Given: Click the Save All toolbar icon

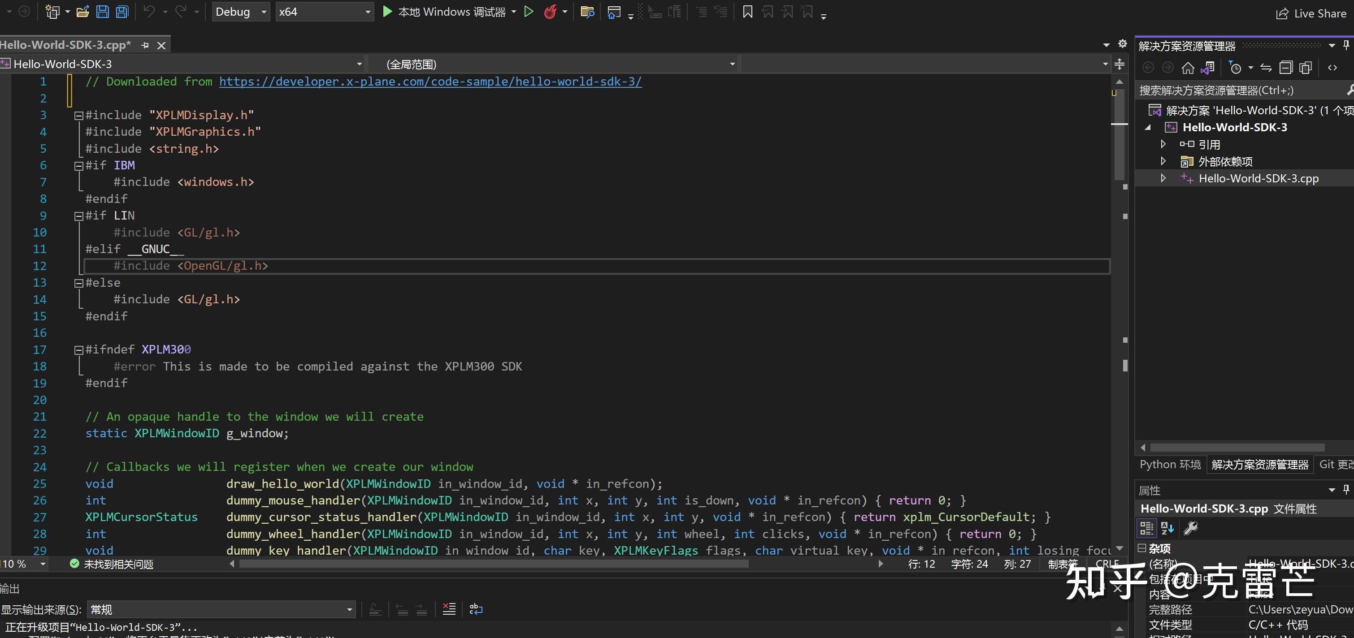Looking at the screenshot, I should coord(122,12).
